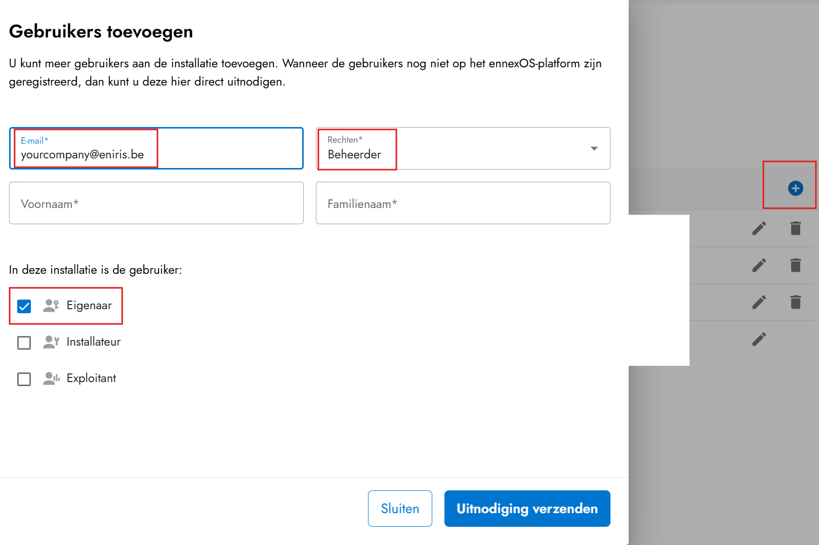Image resolution: width=819 pixels, height=545 pixels.
Task: Click the third row's trash delete icon
Action: [x=795, y=302]
